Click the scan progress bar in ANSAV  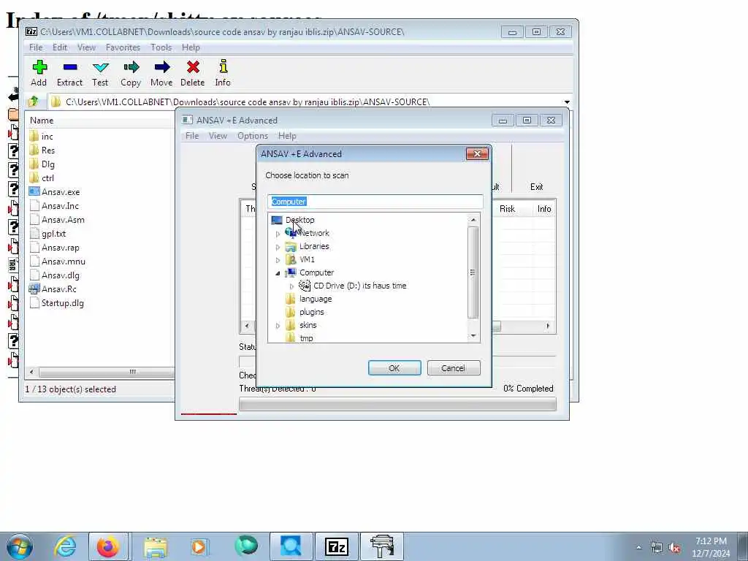(x=397, y=405)
